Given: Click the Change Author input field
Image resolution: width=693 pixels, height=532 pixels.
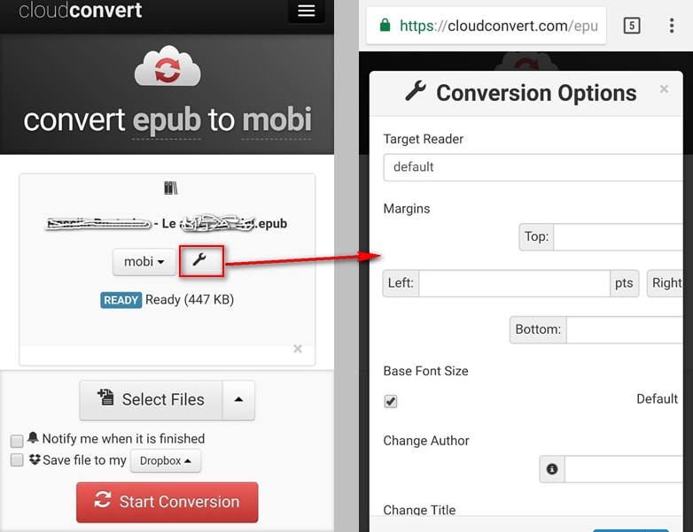Looking at the screenshot, I should coord(624,469).
